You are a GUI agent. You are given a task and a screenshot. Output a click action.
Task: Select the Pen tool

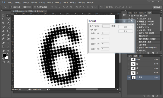coord(3,43)
